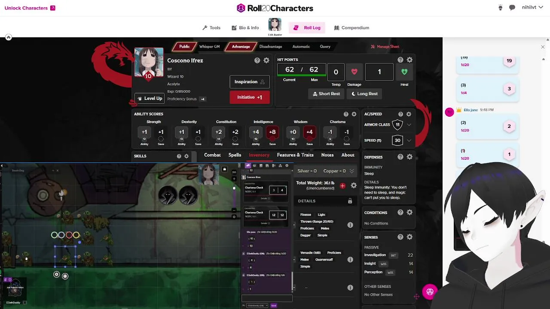
Task: Click the Temp hit points field
Action: [x=336, y=72]
